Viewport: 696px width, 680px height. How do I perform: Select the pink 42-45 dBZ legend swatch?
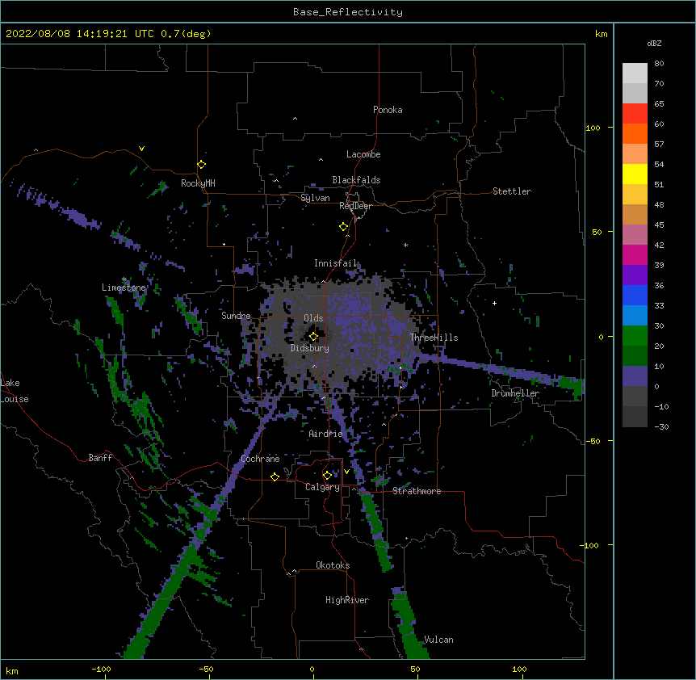click(x=635, y=235)
